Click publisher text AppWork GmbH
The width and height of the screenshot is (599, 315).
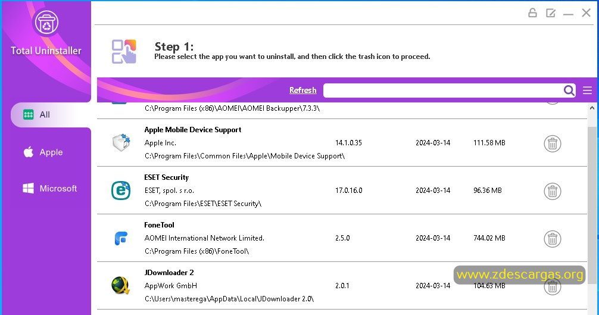pyautogui.click(x=171, y=286)
